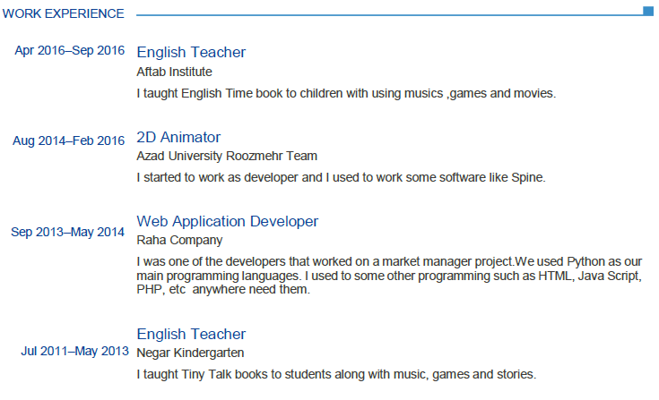Select the English Teacher title above Aftab Institute

[x=191, y=52]
